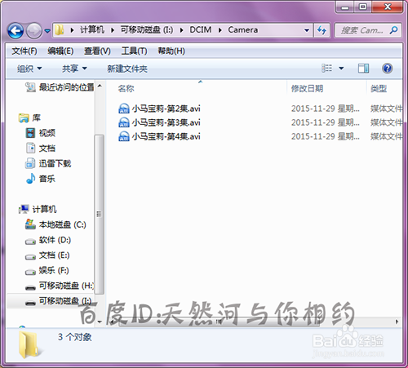Click the AVI icon of 第3集 file
This screenshot has width=408, height=368.
pyautogui.click(x=124, y=122)
